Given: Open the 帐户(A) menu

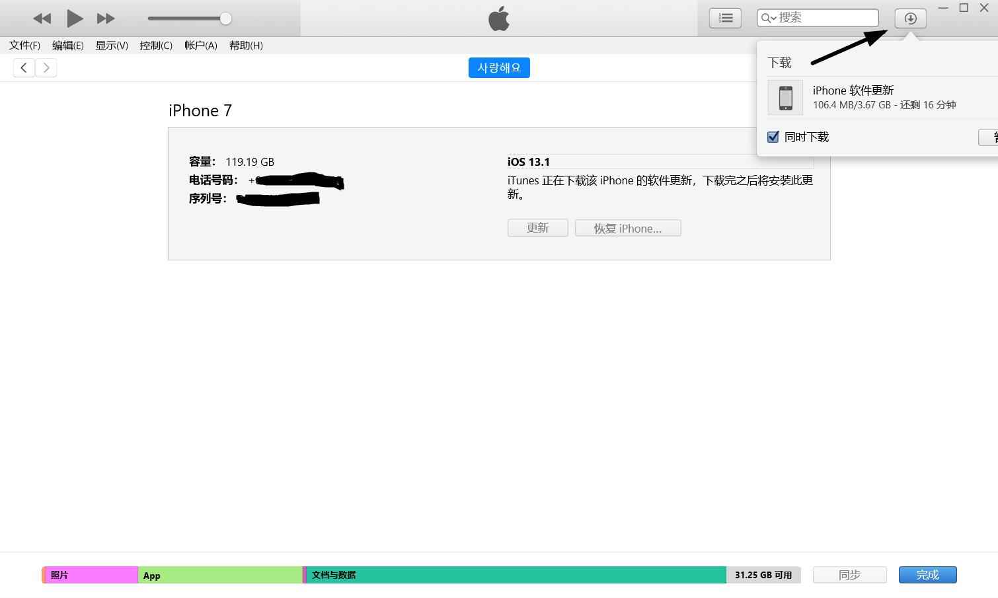Looking at the screenshot, I should (200, 45).
